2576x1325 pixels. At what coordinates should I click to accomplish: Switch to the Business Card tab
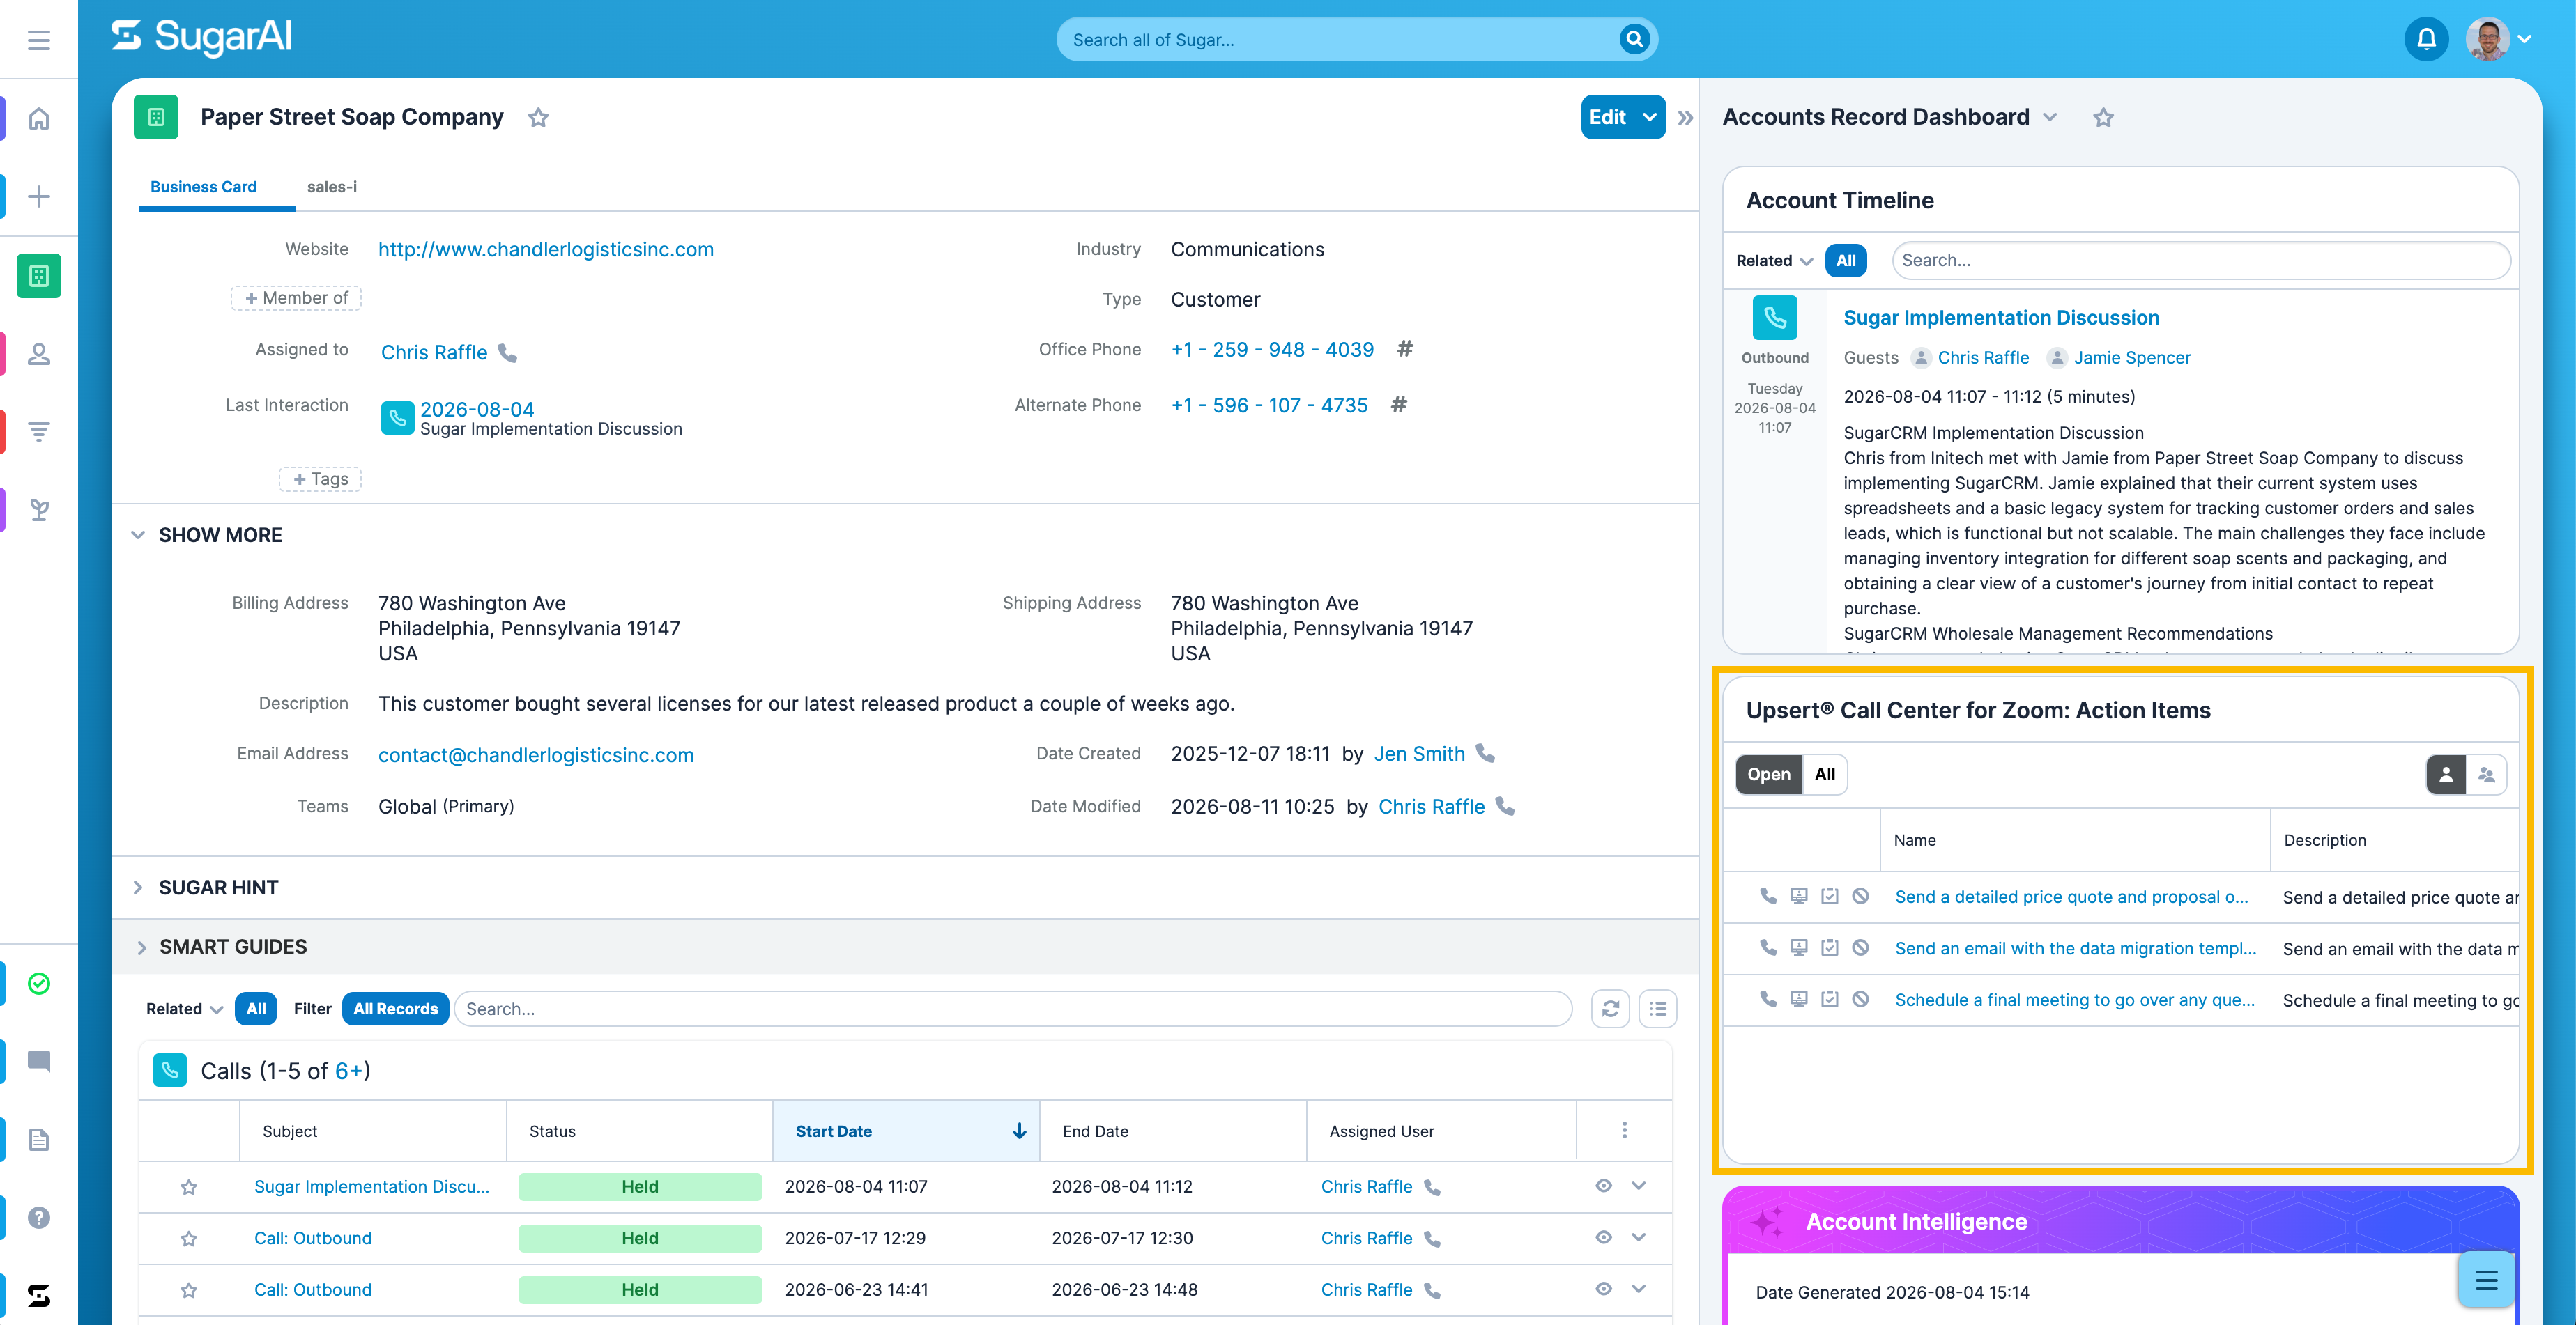(x=203, y=187)
